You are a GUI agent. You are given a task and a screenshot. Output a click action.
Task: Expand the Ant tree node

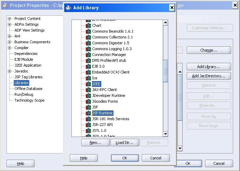(x=10, y=36)
